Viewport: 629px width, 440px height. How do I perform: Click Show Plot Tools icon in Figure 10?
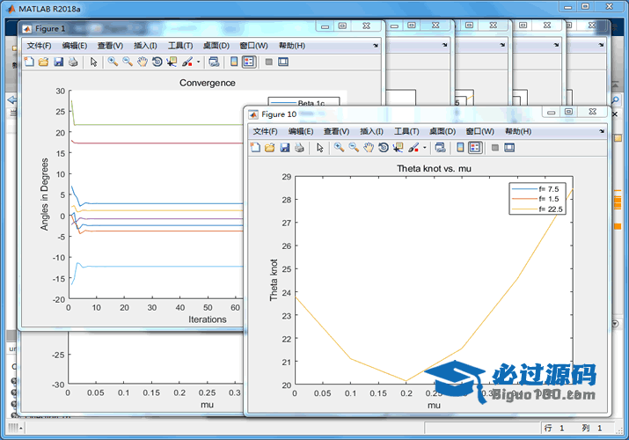509,148
